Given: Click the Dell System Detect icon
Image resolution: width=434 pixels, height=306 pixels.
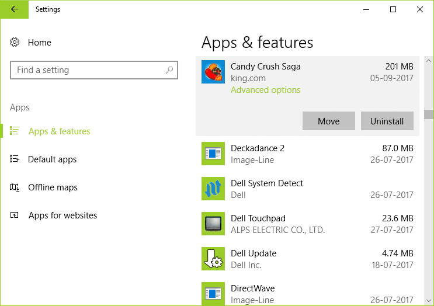Looking at the screenshot, I should tap(213, 189).
